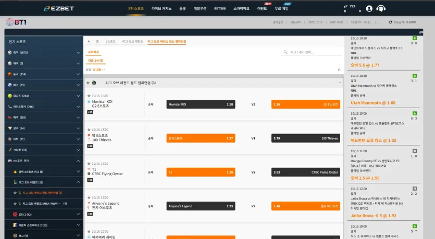Bet on Movistar KOI at 2.58
435x239 pixels.
[x=201, y=104]
